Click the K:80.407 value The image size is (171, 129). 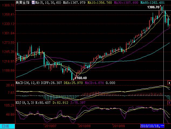tap(43, 102)
